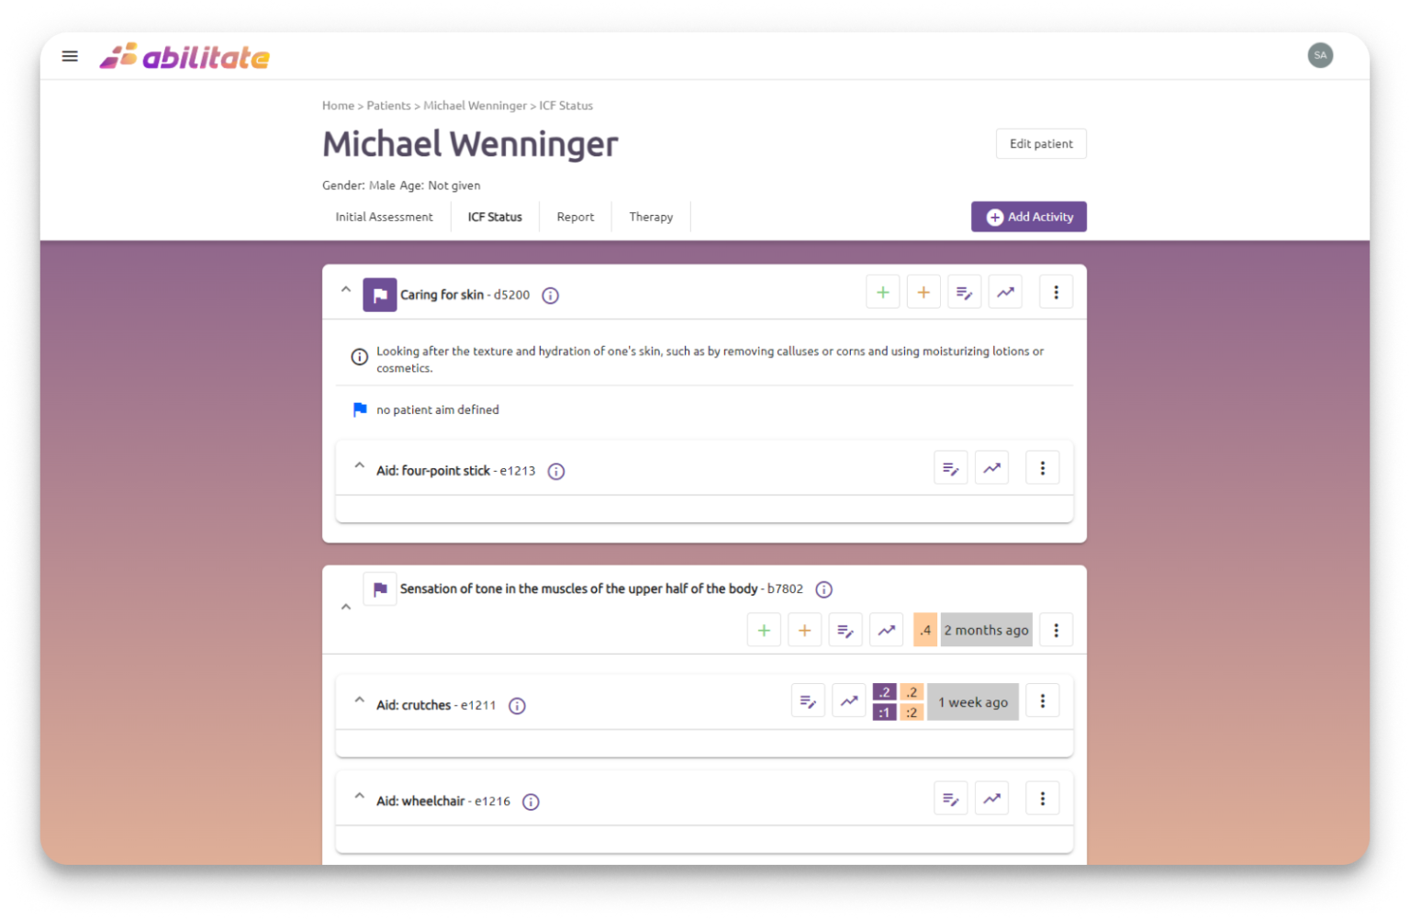Collapse the Aid: four-point stick section

[x=359, y=466]
